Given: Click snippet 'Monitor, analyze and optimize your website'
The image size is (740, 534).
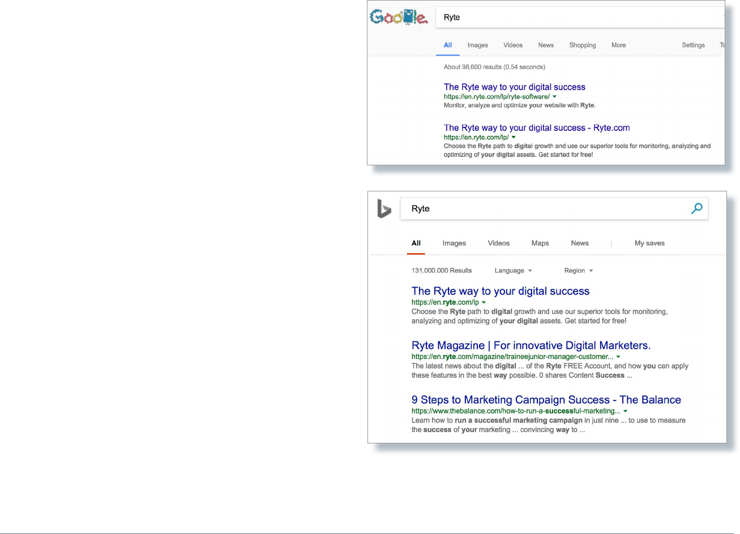Looking at the screenshot, I should pos(520,105).
